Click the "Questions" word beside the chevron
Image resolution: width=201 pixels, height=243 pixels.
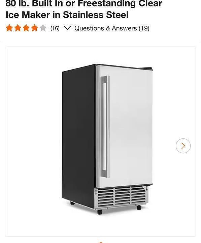tap(89, 28)
